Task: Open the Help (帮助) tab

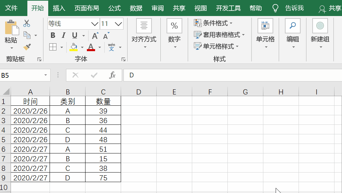Action: pos(255,8)
